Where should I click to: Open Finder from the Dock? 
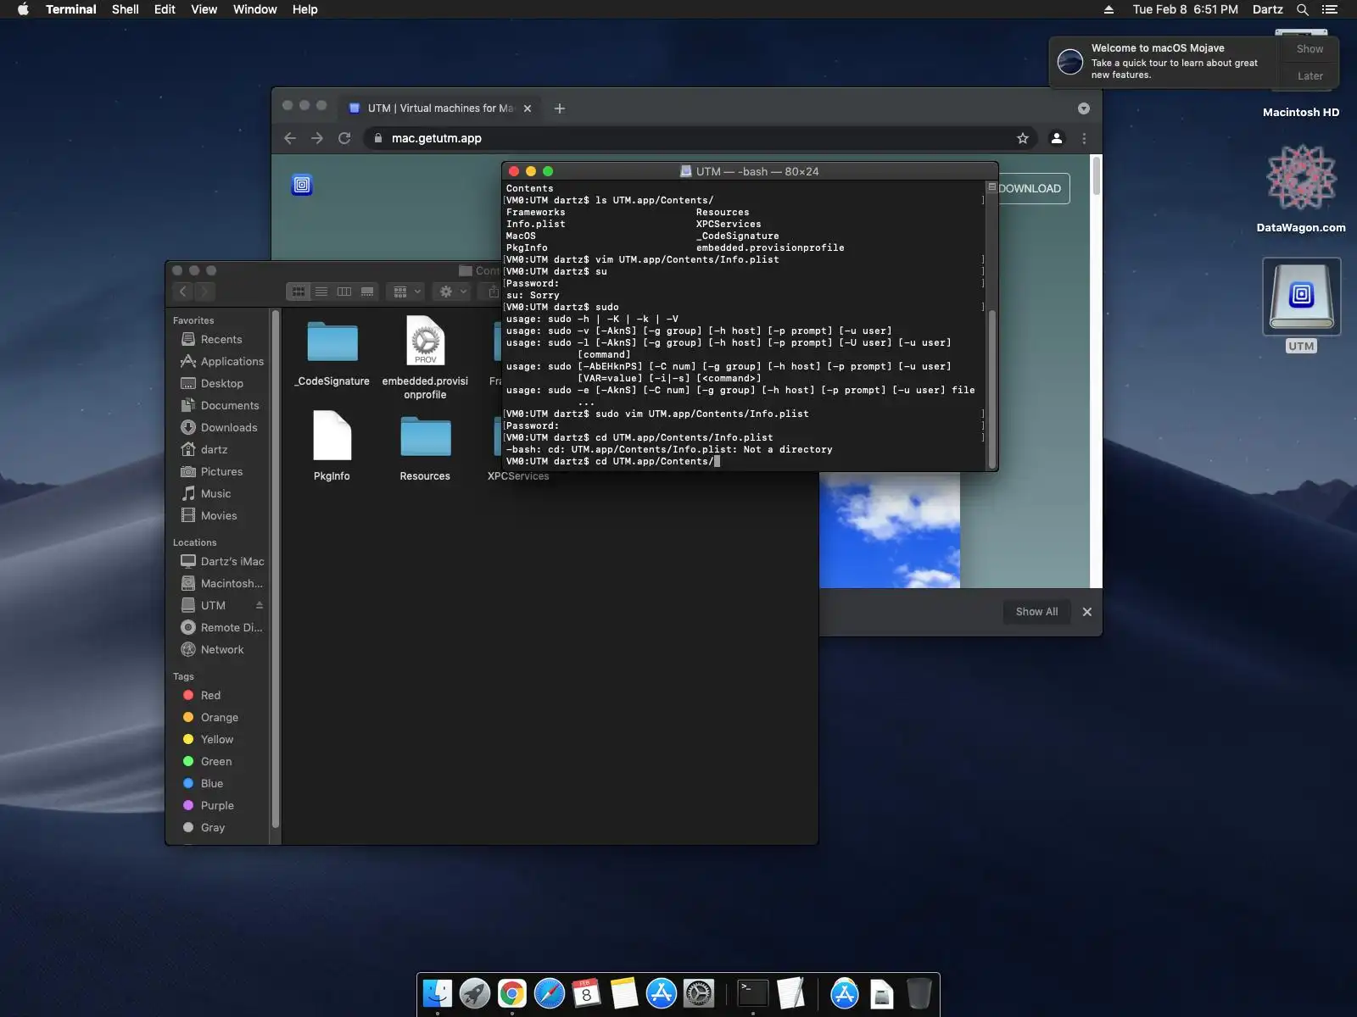(x=438, y=993)
